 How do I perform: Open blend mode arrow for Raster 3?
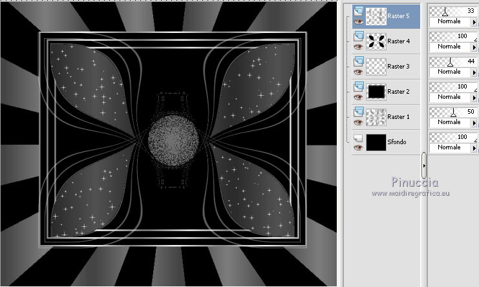474,72
